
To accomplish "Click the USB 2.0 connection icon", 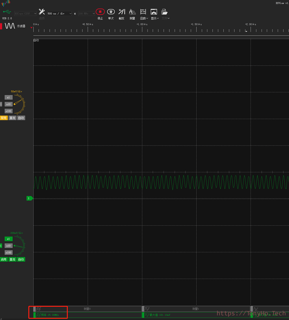I will tap(7, 12).
